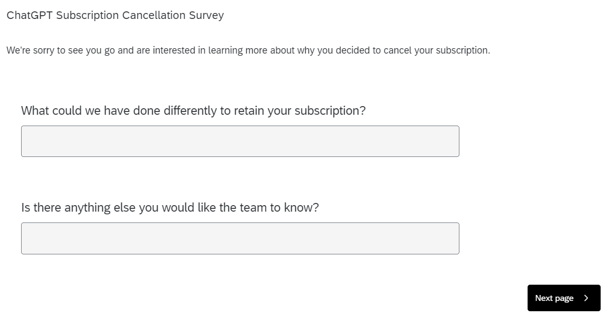Click the word "Subscription" in the survey title
Image resolution: width=612 pixels, height=328 pixels.
[87, 15]
